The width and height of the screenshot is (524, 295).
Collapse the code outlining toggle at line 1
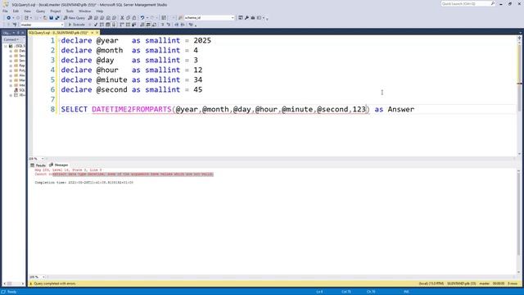(x=59, y=40)
